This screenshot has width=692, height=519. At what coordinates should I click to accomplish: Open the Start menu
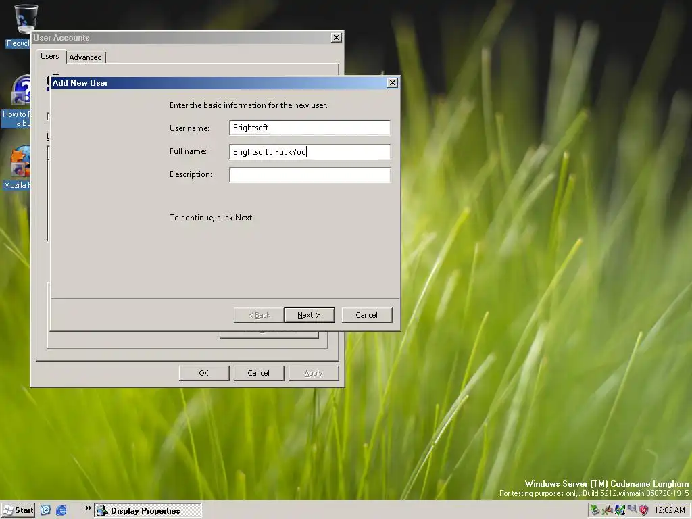pyautogui.click(x=18, y=510)
